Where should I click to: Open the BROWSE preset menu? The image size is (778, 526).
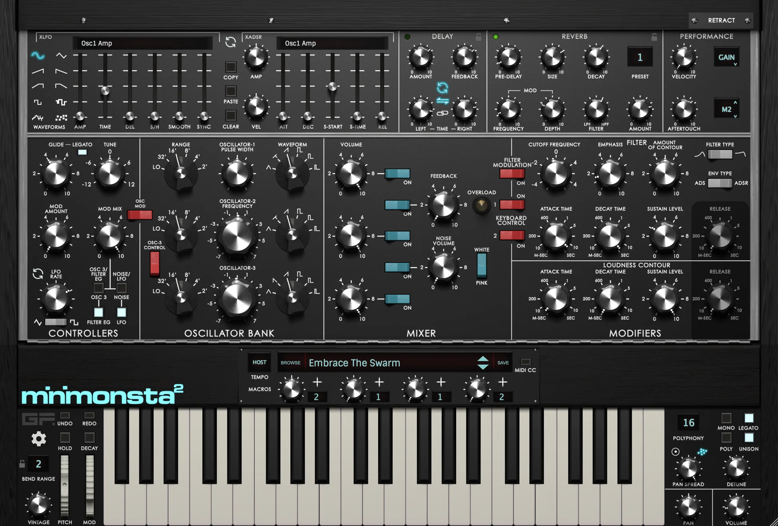click(x=290, y=363)
